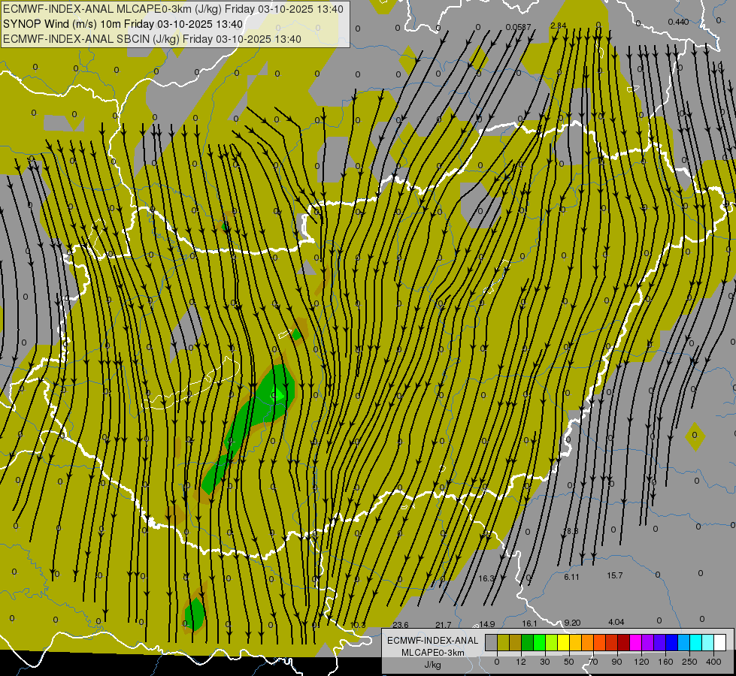Click the 15.7 value on the map
Image resolution: width=736 pixels, height=676 pixels.
pos(615,575)
